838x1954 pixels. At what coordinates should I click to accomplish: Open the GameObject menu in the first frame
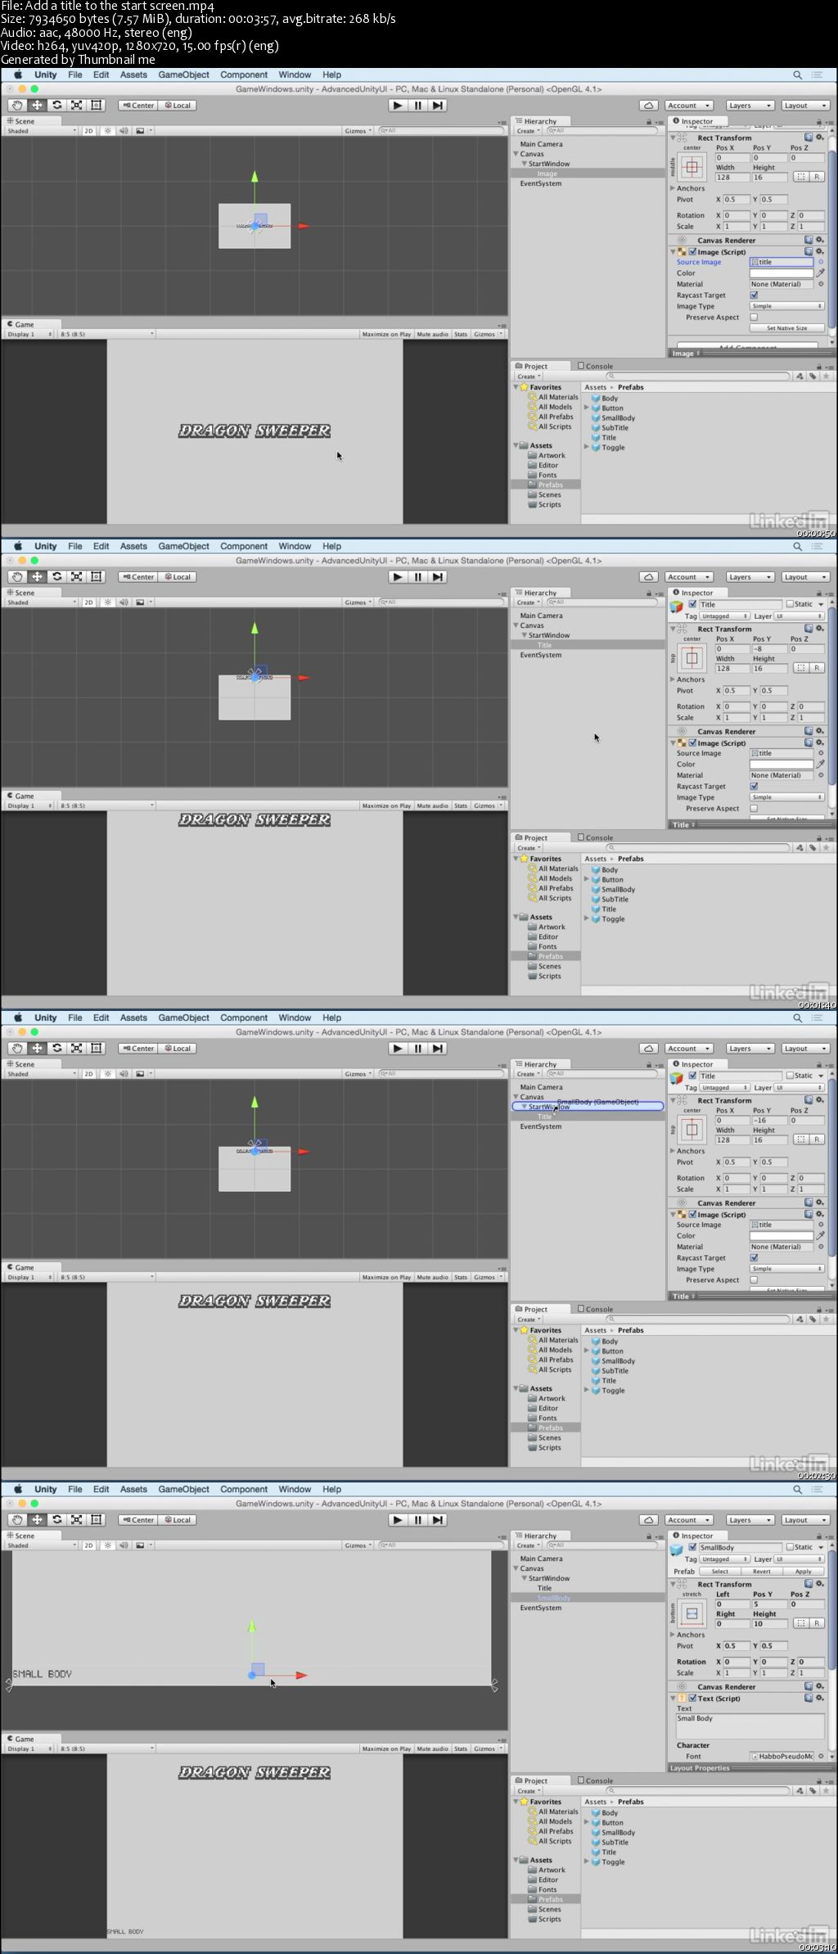point(183,74)
